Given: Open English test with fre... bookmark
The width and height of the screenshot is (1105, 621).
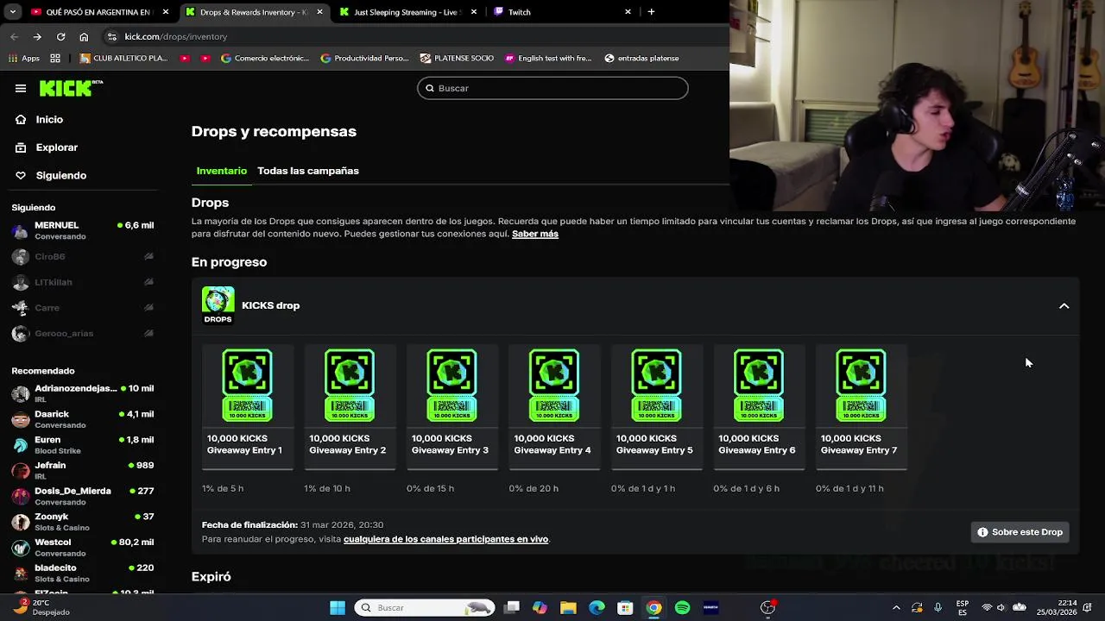Looking at the screenshot, I should pos(548,59).
